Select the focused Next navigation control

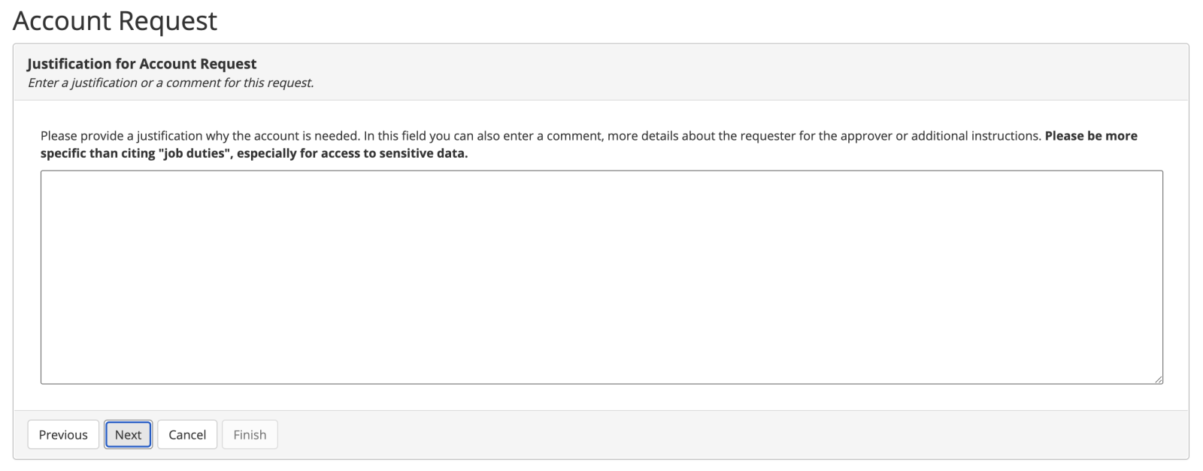click(128, 434)
